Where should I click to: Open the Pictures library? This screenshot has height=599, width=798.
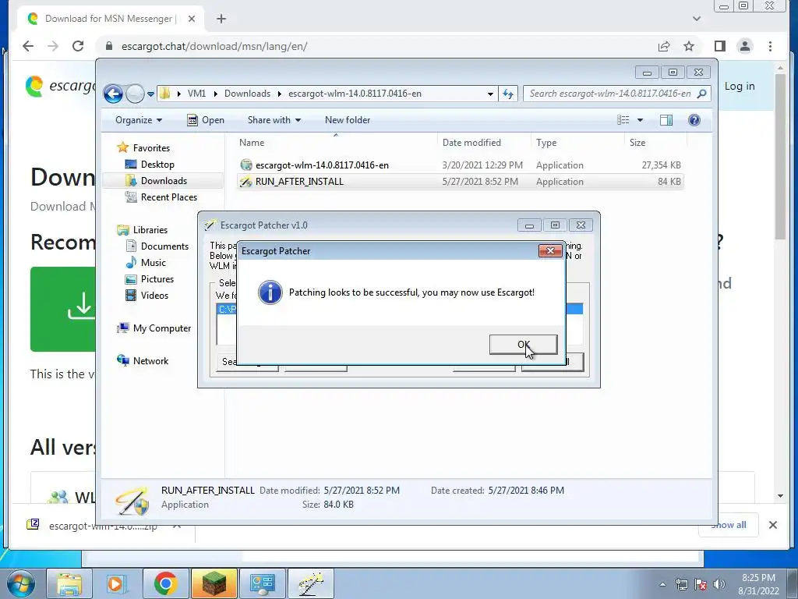tap(157, 279)
